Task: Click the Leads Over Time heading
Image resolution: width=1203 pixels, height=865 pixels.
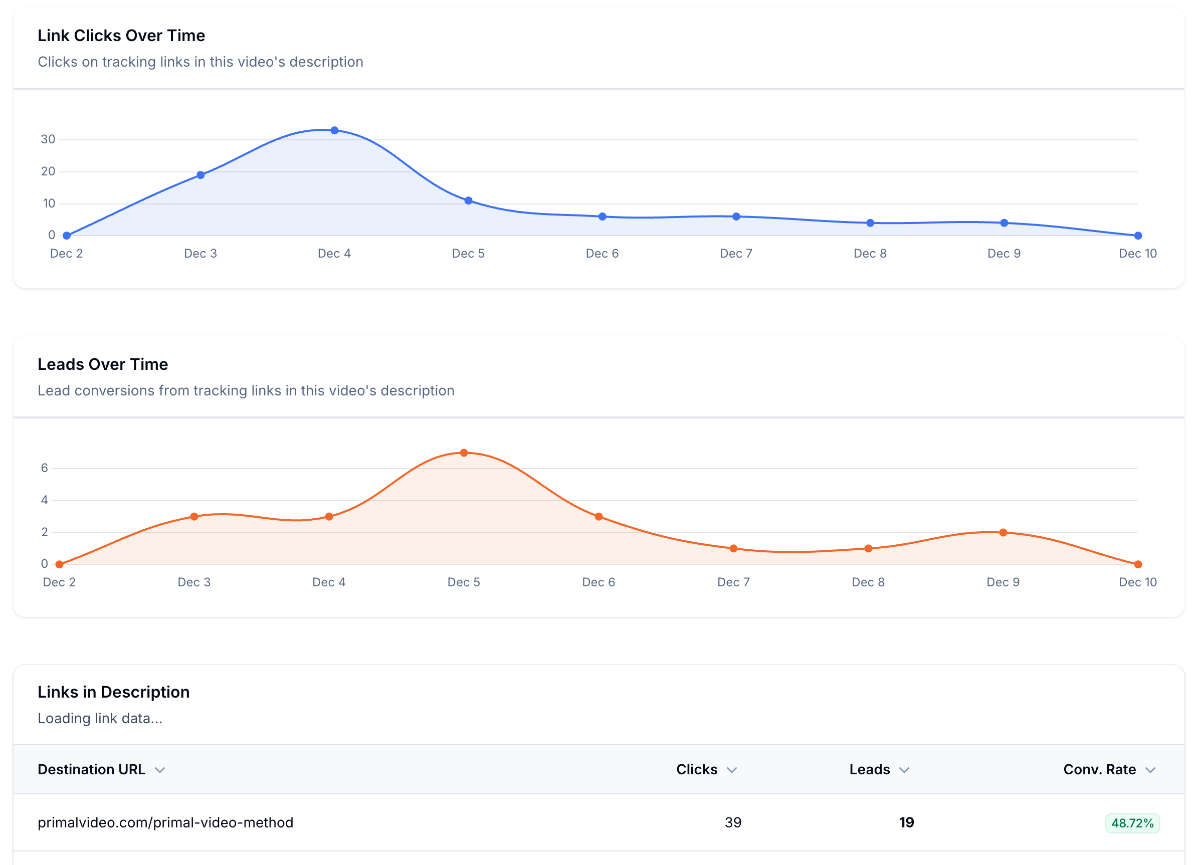Action: click(x=102, y=364)
